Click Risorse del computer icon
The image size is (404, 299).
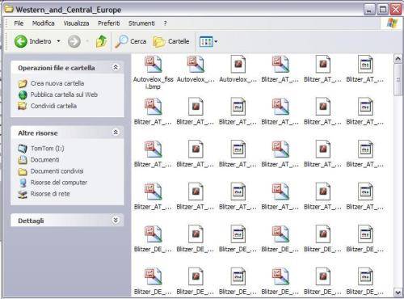click(x=23, y=183)
